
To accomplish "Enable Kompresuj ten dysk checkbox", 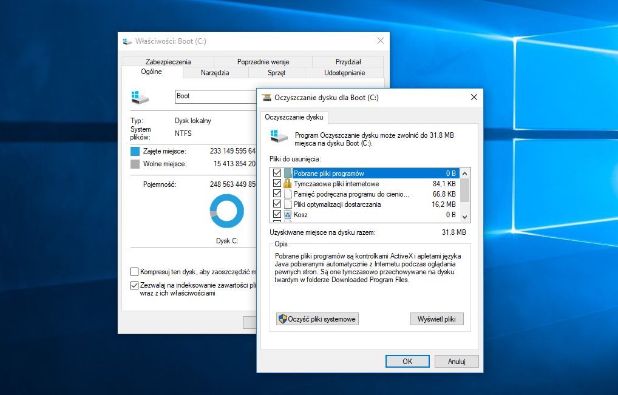I will [134, 272].
